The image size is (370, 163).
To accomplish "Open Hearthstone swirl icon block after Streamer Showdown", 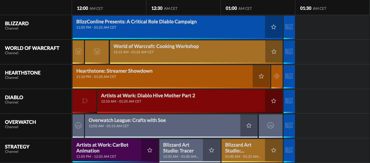I will (277, 76).
